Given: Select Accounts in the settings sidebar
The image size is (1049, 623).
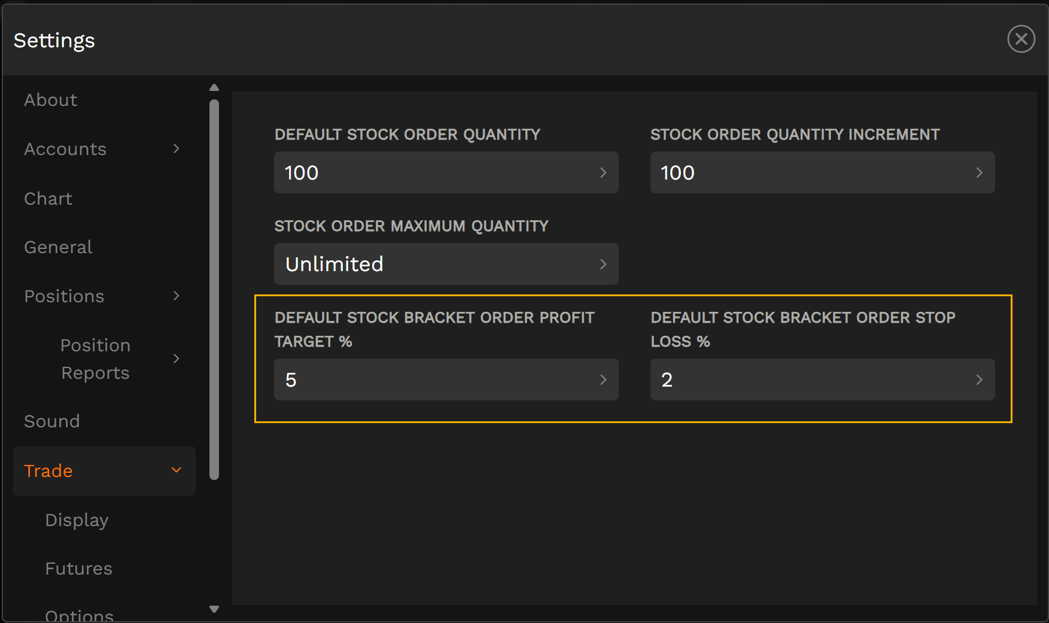Looking at the screenshot, I should click(x=65, y=149).
